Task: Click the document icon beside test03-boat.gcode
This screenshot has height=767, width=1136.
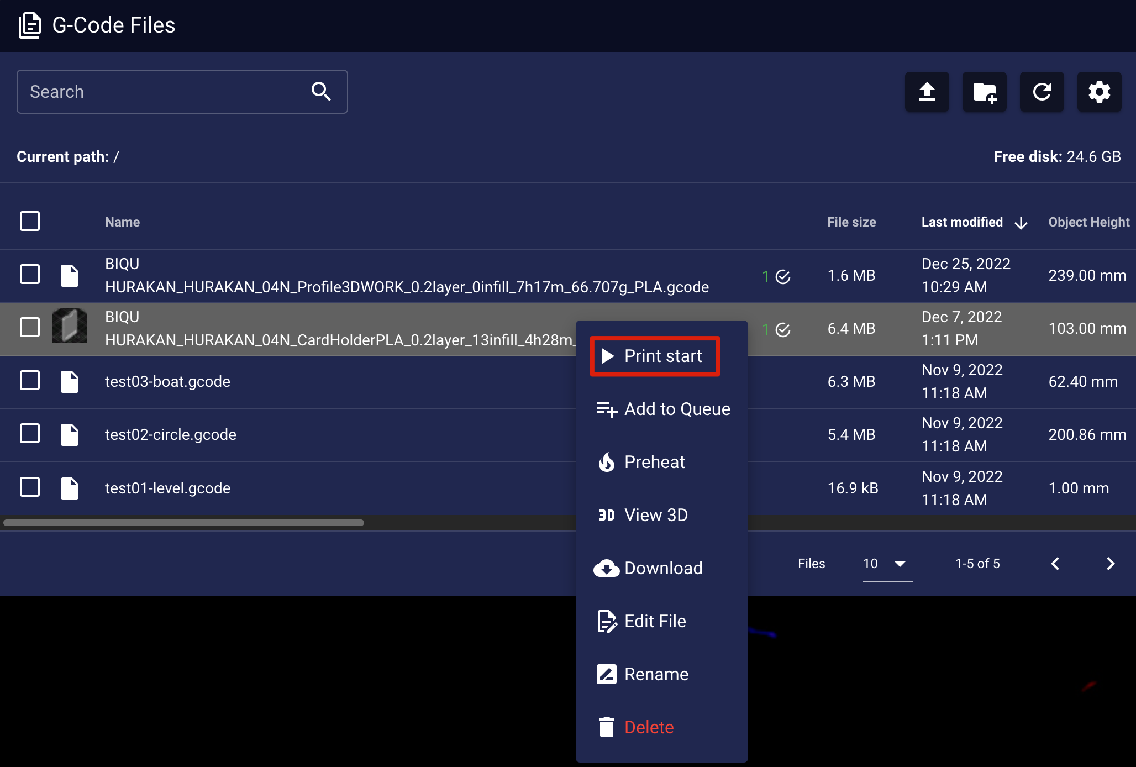Action: click(x=70, y=382)
